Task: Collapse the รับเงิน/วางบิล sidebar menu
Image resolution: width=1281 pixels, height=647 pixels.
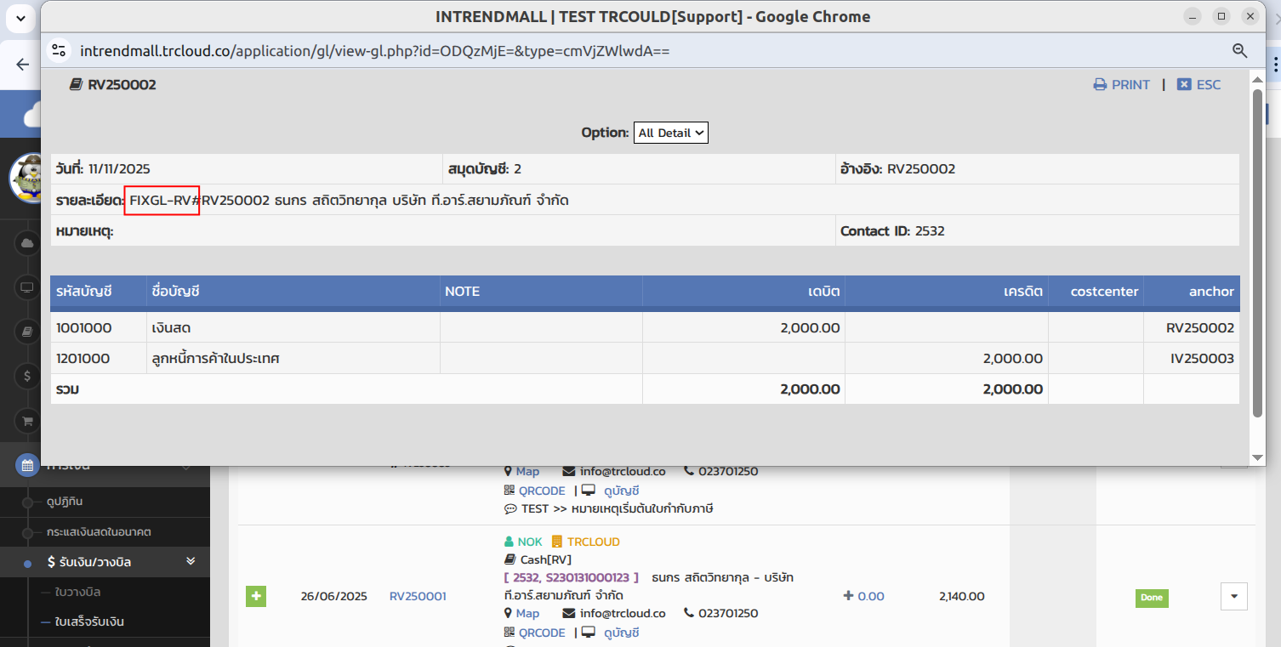Action: click(191, 562)
